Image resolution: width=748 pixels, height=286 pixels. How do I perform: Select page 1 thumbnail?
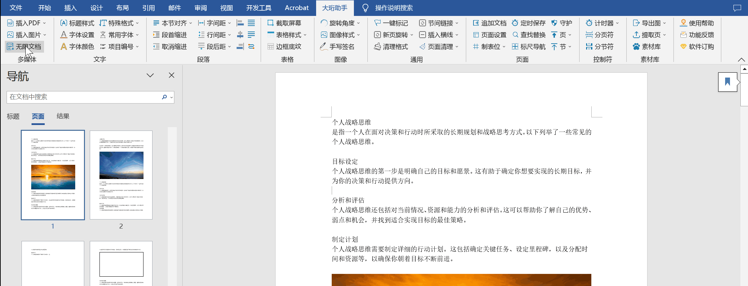coord(53,175)
